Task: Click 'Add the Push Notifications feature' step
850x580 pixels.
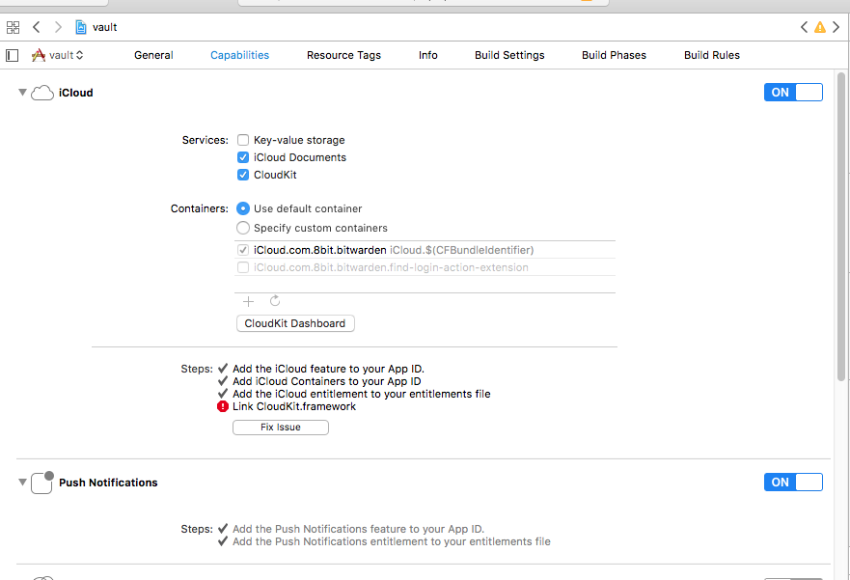Action: 358,529
